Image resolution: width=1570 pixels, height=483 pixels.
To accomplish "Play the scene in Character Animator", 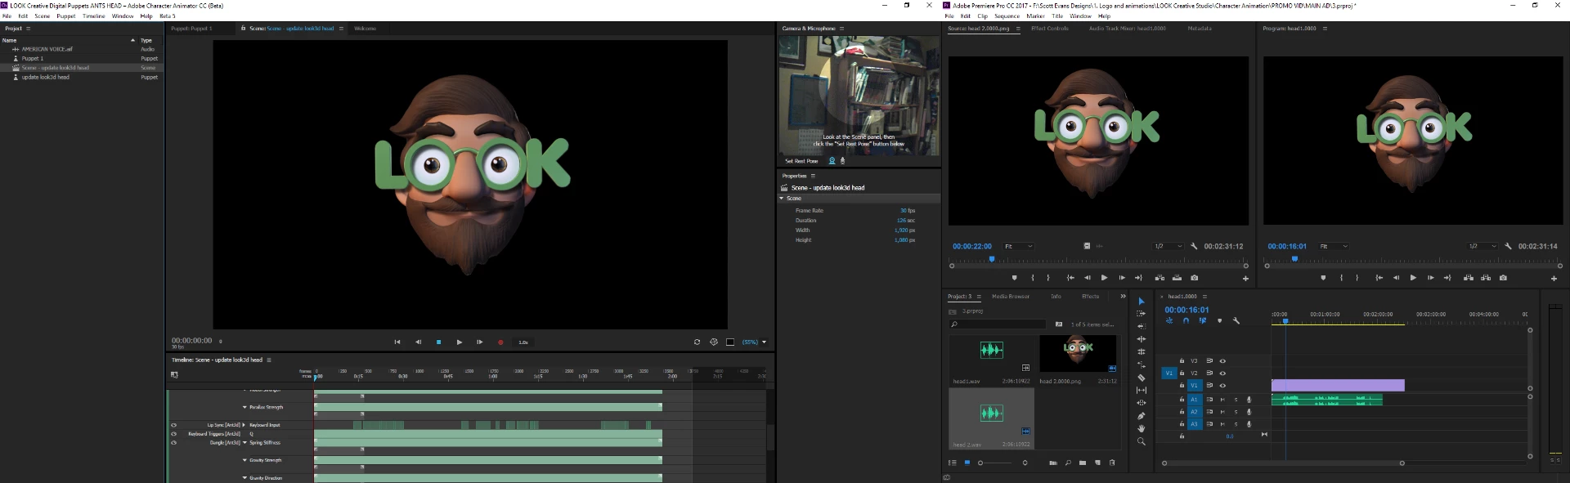I will 459,342.
